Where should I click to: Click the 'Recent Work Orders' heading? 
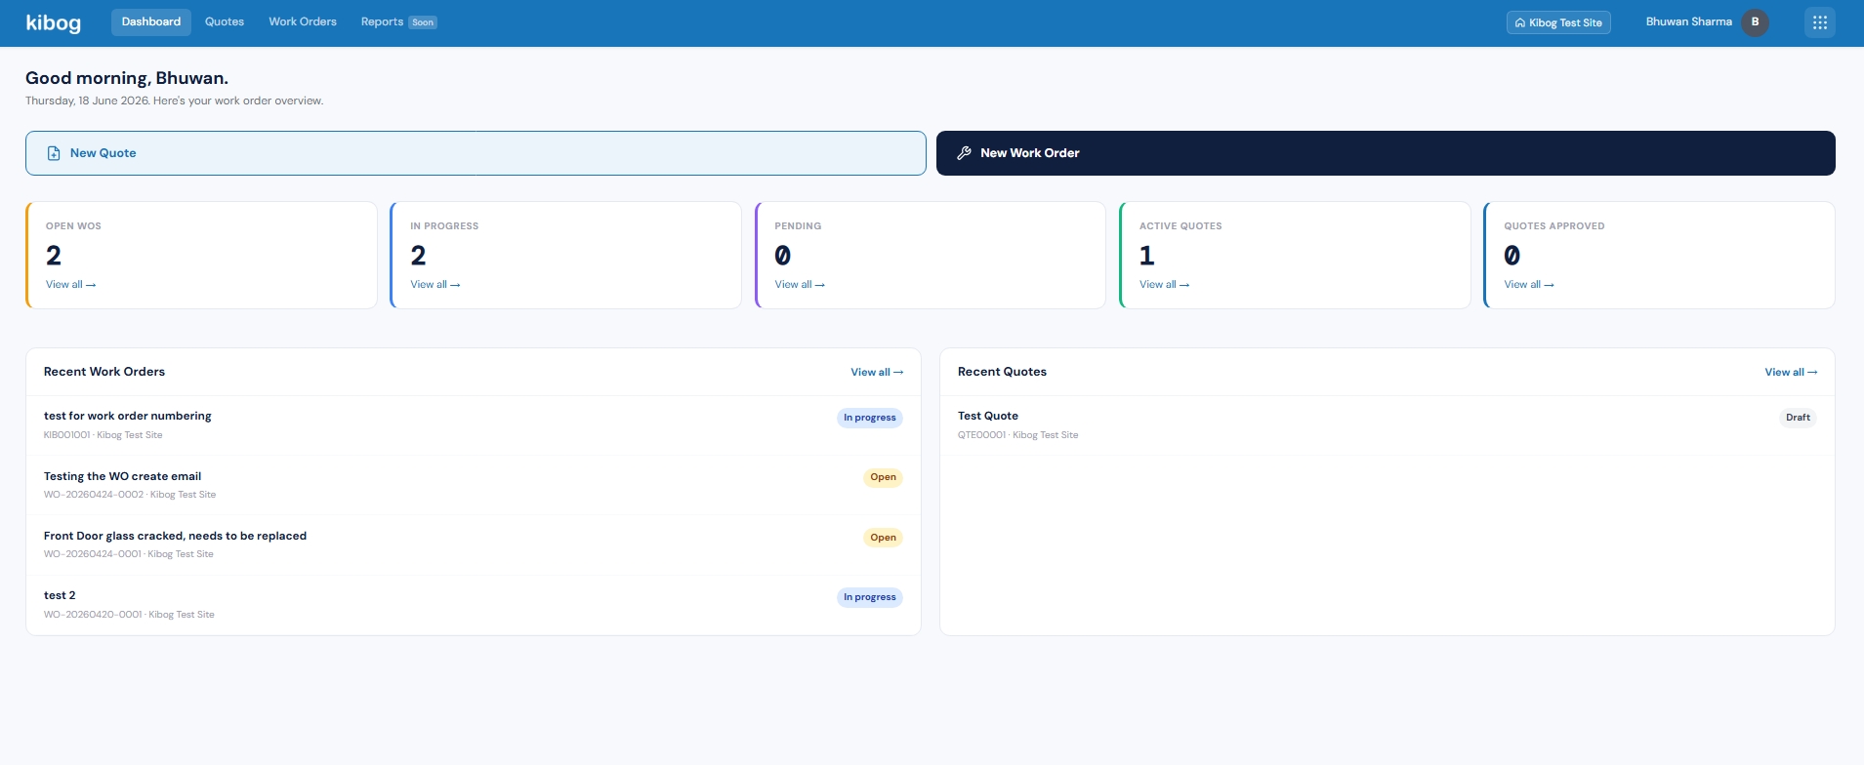point(104,372)
